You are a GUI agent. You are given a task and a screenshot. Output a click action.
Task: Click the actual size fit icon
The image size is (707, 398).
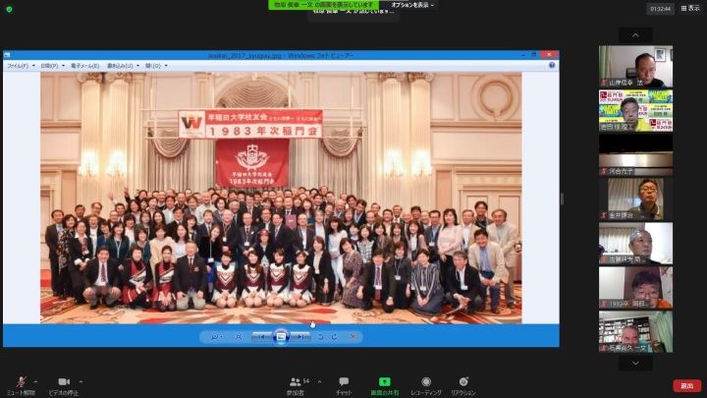tap(239, 337)
